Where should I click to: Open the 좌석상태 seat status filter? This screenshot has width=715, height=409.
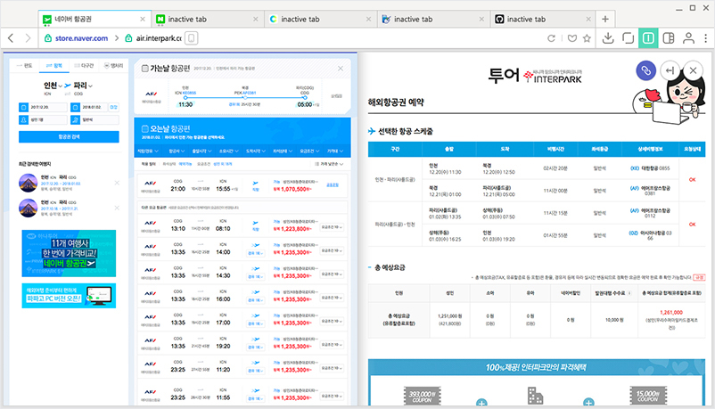(x=283, y=151)
